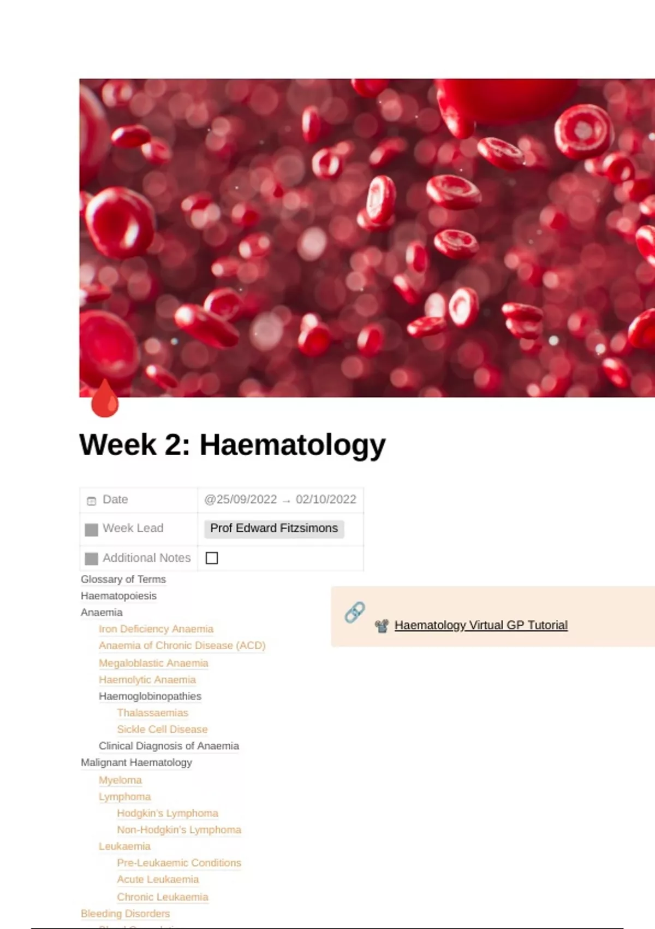
Task: Open Anaemia of Chronic Disease (ACD) entry
Action: [182, 645]
